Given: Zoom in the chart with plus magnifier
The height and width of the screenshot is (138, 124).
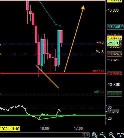Looking at the screenshot, I should point(112,135).
